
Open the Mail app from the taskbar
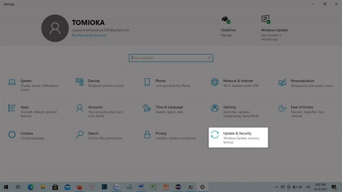click(68, 187)
